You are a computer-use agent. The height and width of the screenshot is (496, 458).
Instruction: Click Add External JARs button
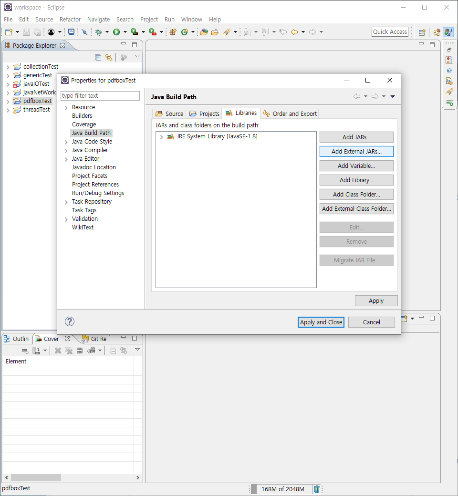tap(356, 152)
